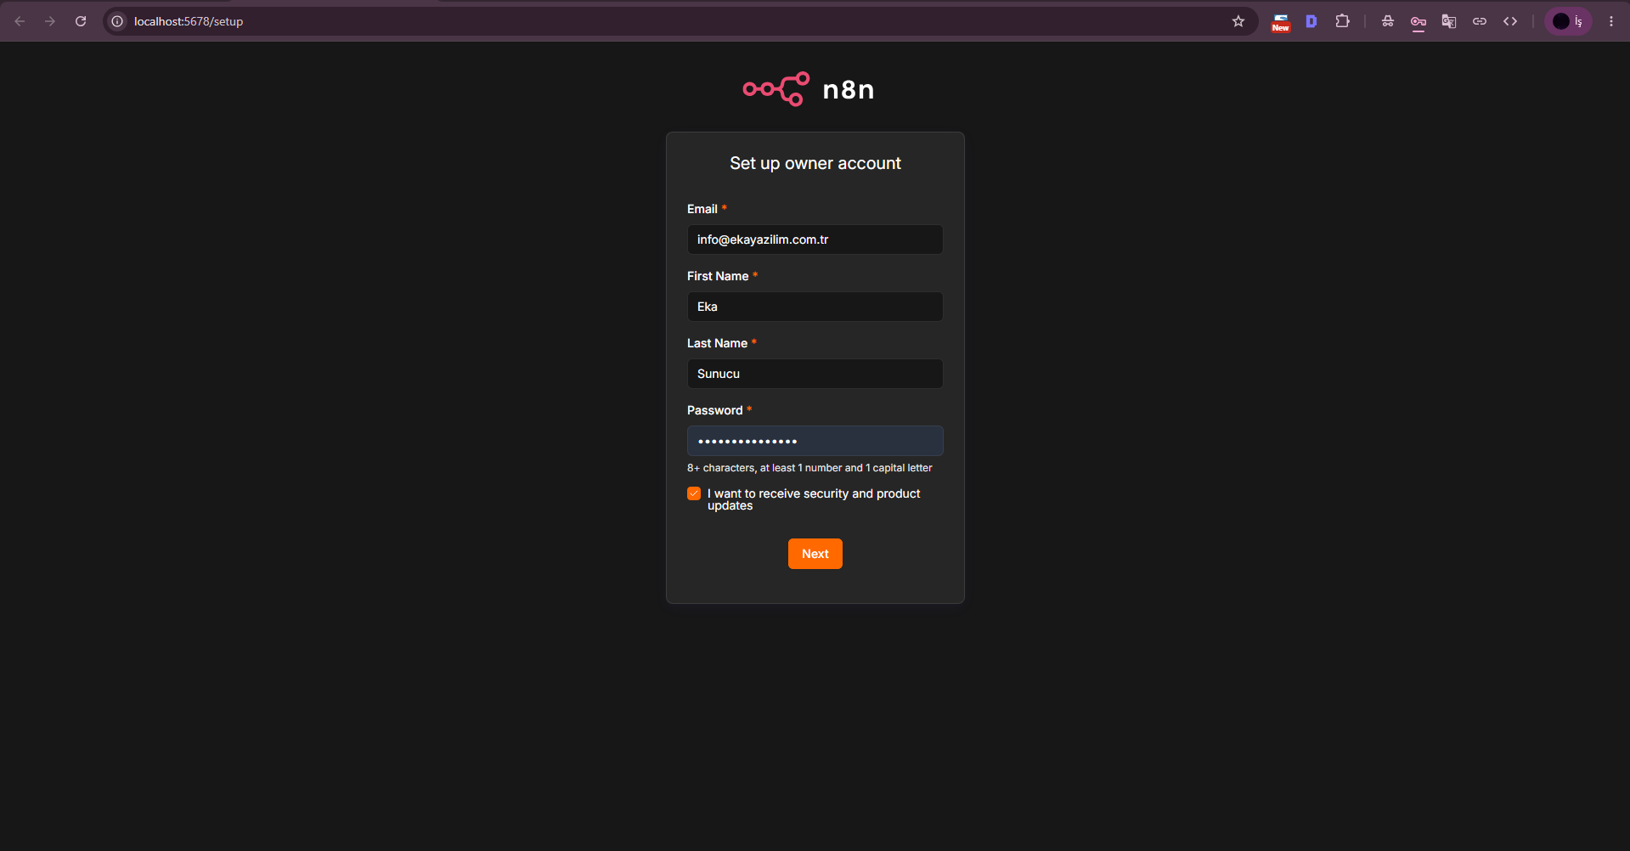Image resolution: width=1630 pixels, height=851 pixels.
Task: Click the 'Set up owner account' heading
Action: [x=815, y=163]
